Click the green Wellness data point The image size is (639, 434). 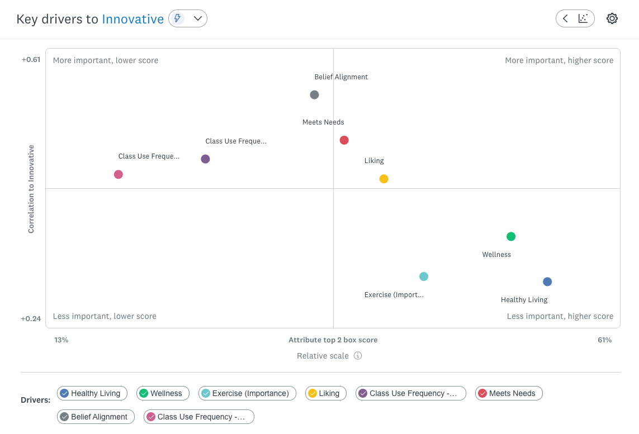[510, 236]
